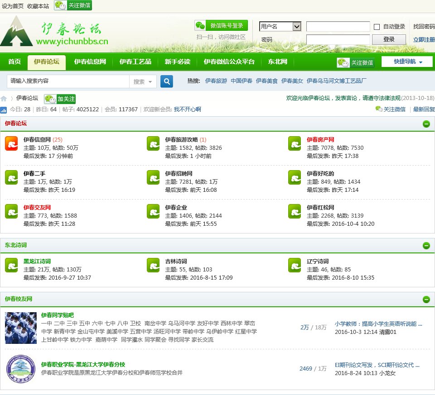
Task: Open the 首页 nav item
Action: [x=14, y=62]
